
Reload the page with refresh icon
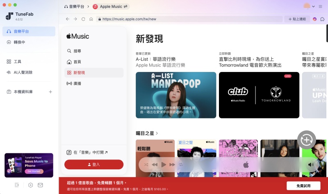point(83,19)
